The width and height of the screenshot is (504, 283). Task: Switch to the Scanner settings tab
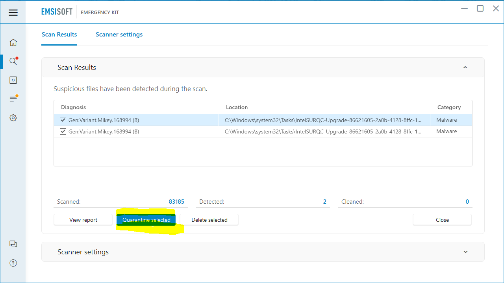(x=119, y=35)
